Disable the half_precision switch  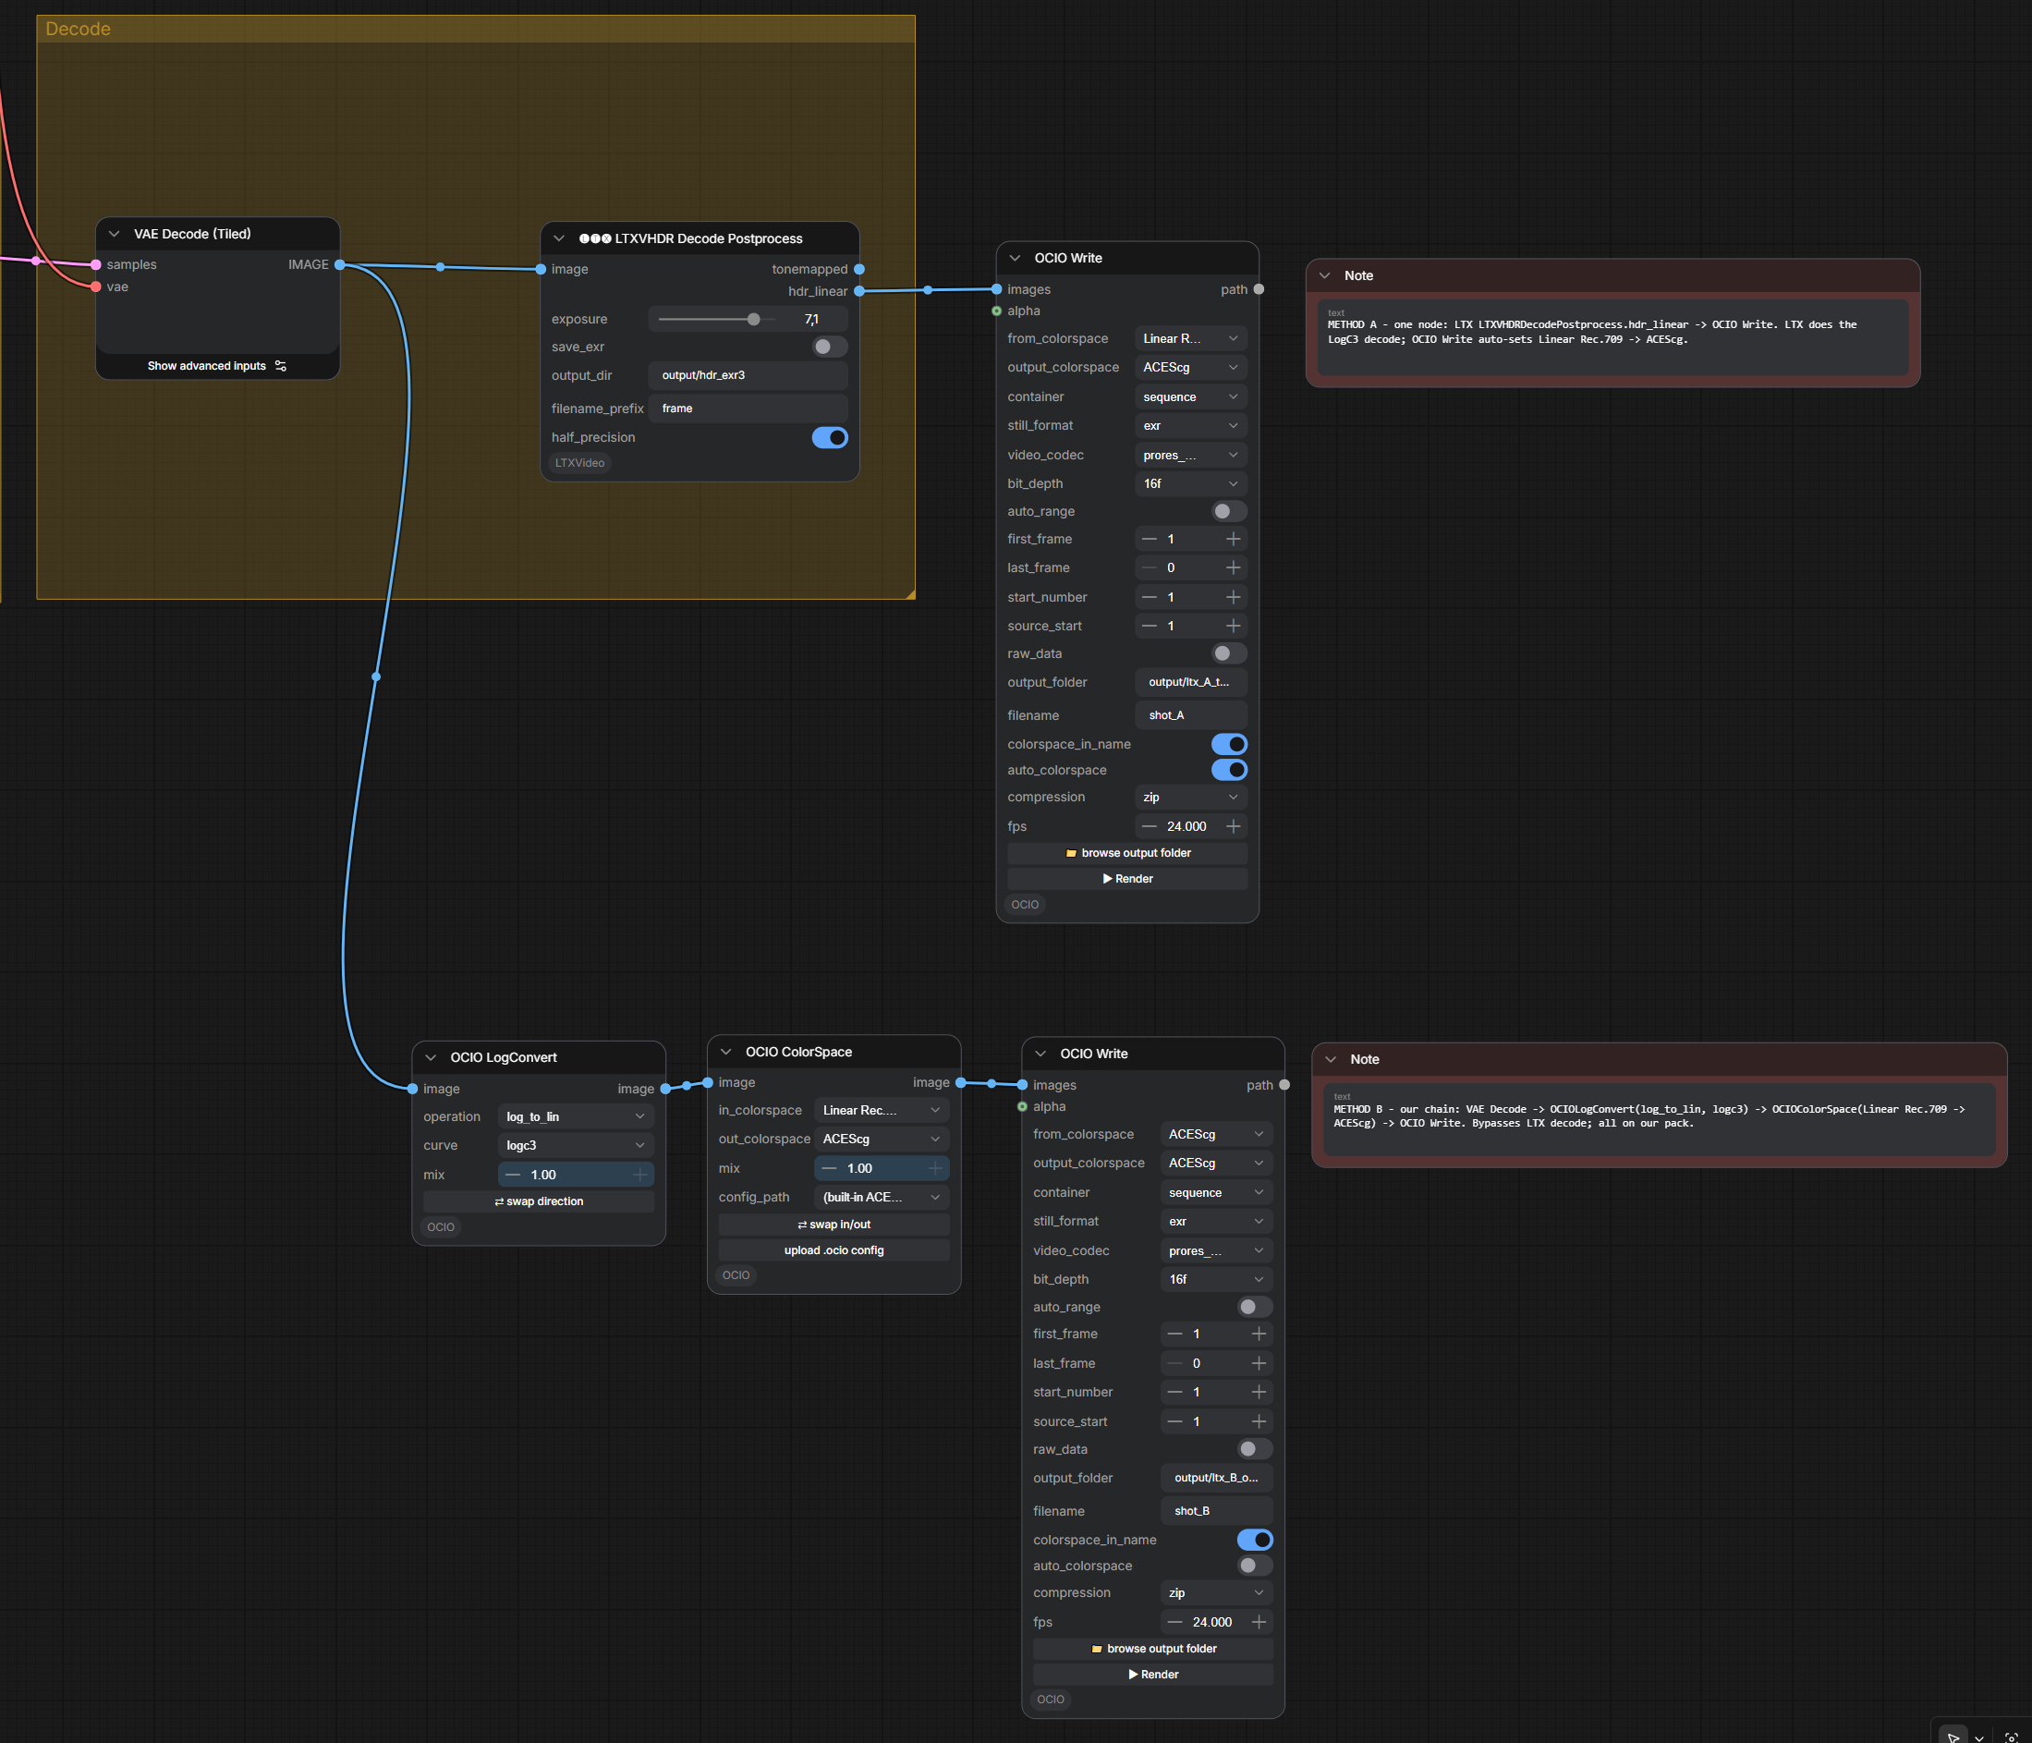(x=830, y=437)
